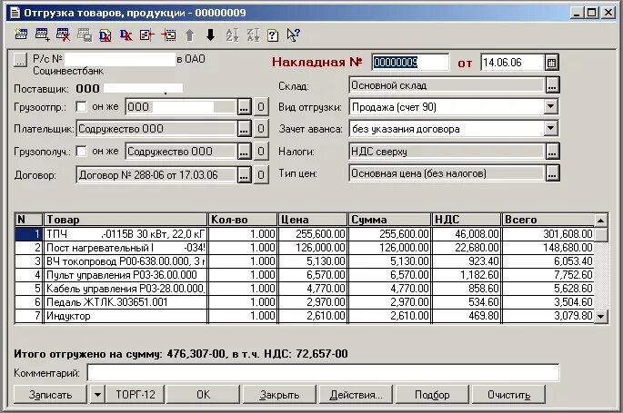Click the 0 button in Грузоотпр. row

[x=261, y=106]
